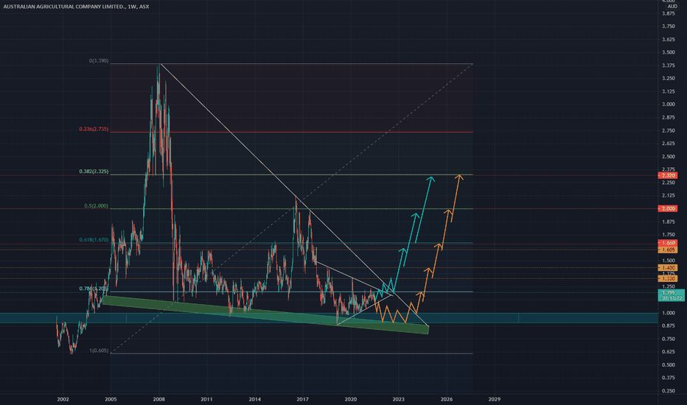Click the 2.125 price axis value
The height and width of the screenshot is (405, 687).
[668, 196]
